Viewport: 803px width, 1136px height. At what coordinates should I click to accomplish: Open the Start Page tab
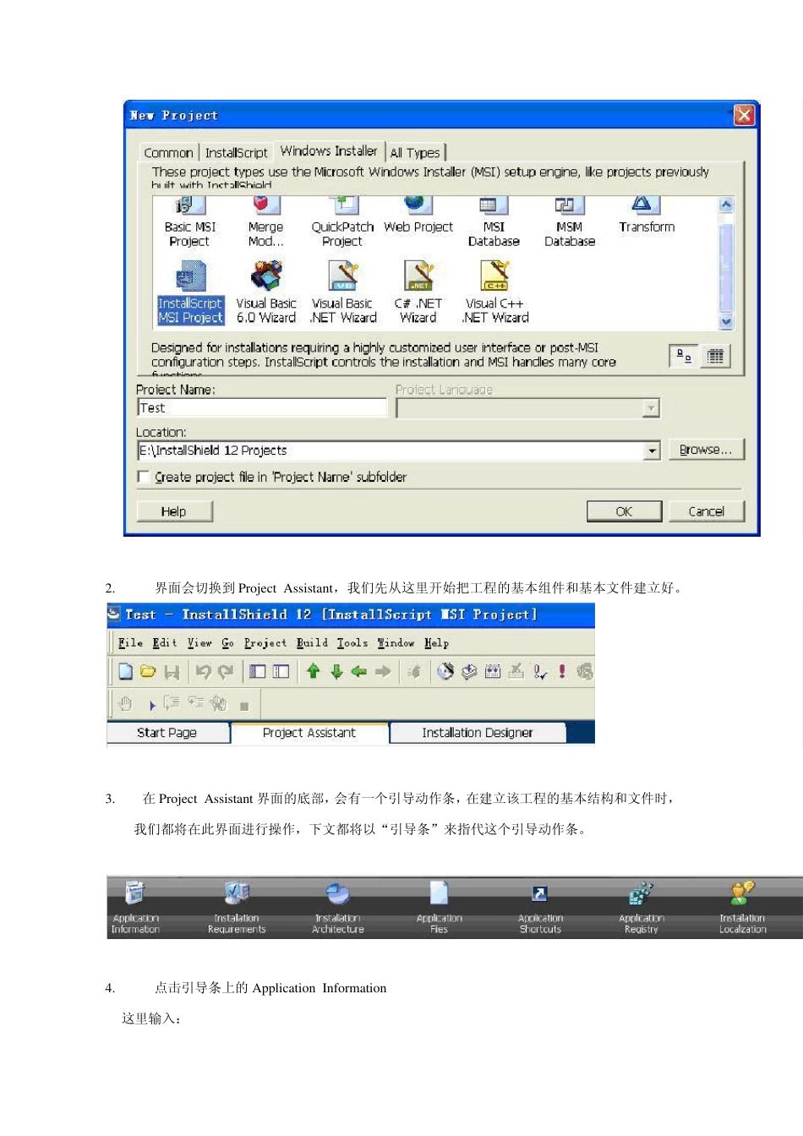tap(167, 733)
